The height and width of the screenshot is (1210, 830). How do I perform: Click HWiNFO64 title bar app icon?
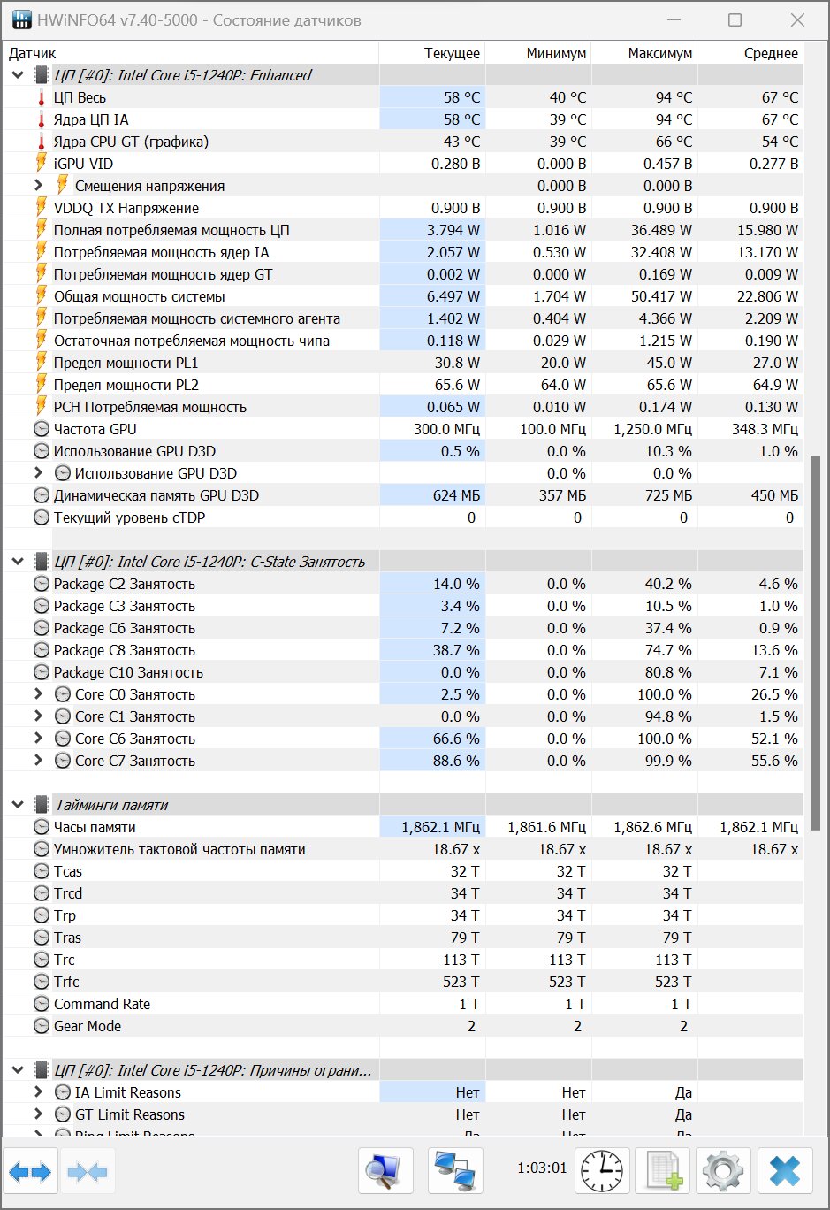(21, 19)
